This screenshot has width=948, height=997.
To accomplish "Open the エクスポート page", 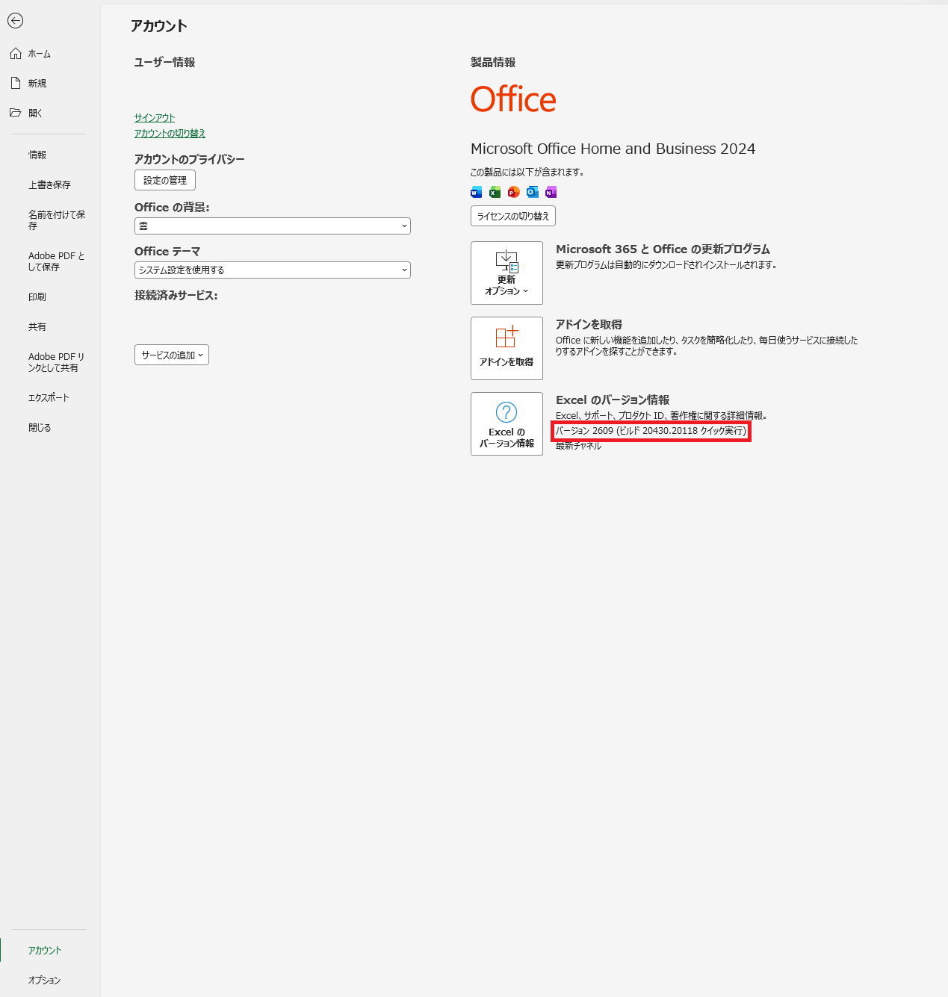I will pyautogui.click(x=49, y=397).
